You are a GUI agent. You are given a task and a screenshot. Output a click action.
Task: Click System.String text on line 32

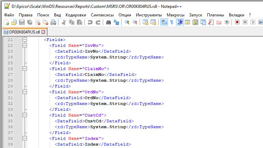[x=108, y=104]
